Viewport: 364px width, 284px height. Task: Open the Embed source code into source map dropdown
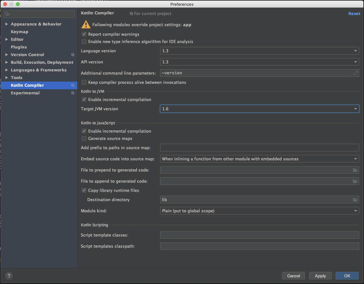point(260,159)
